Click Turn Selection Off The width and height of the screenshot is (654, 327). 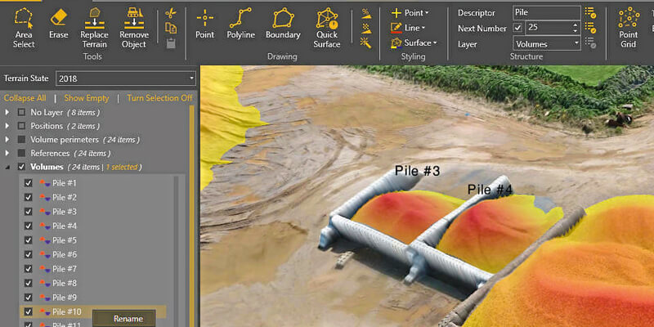(159, 98)
